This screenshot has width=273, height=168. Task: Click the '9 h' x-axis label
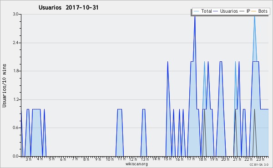click(x=98, y=159)
